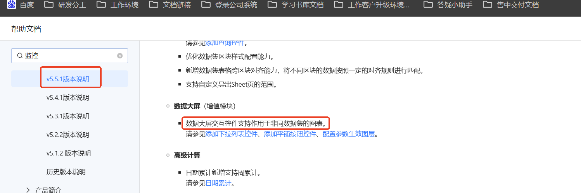
Task: Open the 研发分工 bookmark folder icon
Action: (x=48, y=5)
